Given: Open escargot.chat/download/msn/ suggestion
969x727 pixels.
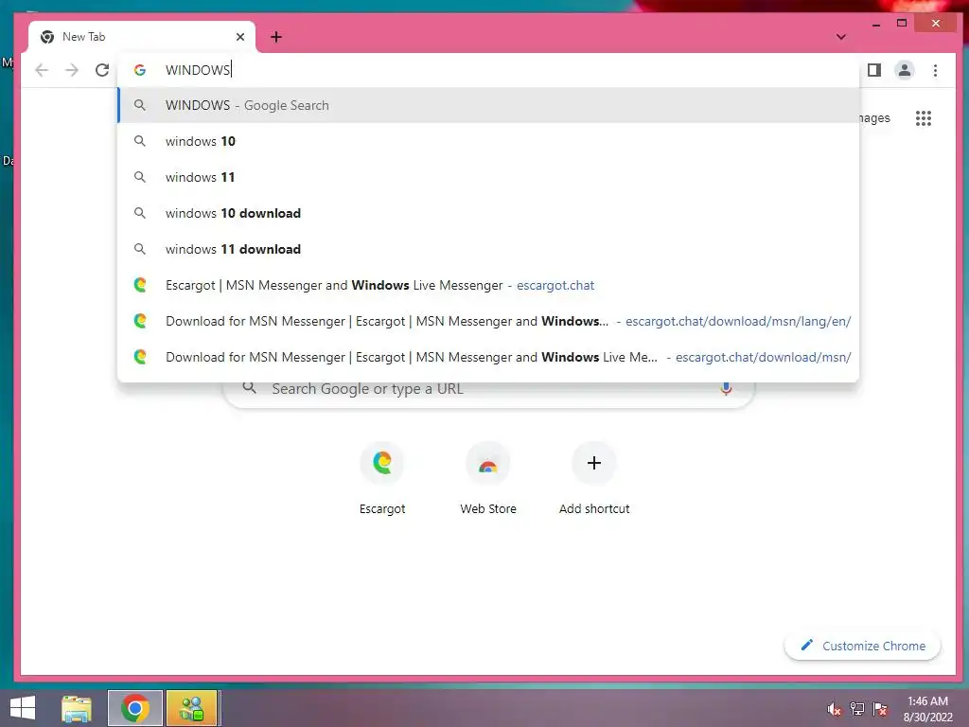Looking at the screenshot, I should (x=488, y=357).
